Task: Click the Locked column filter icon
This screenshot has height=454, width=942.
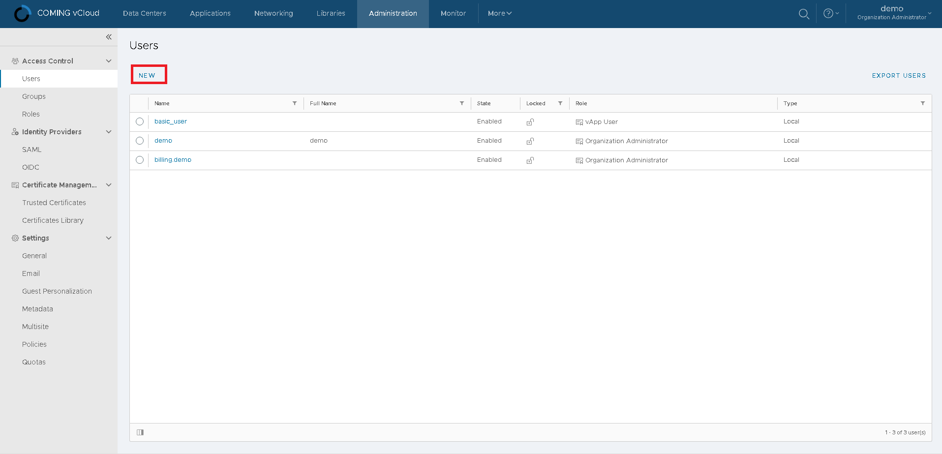Action: click(560, 103)
